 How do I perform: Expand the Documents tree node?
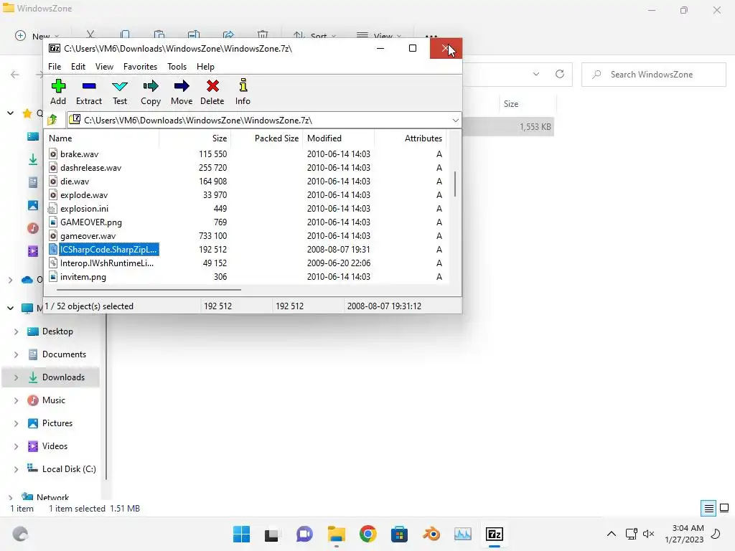click(16, 354)
